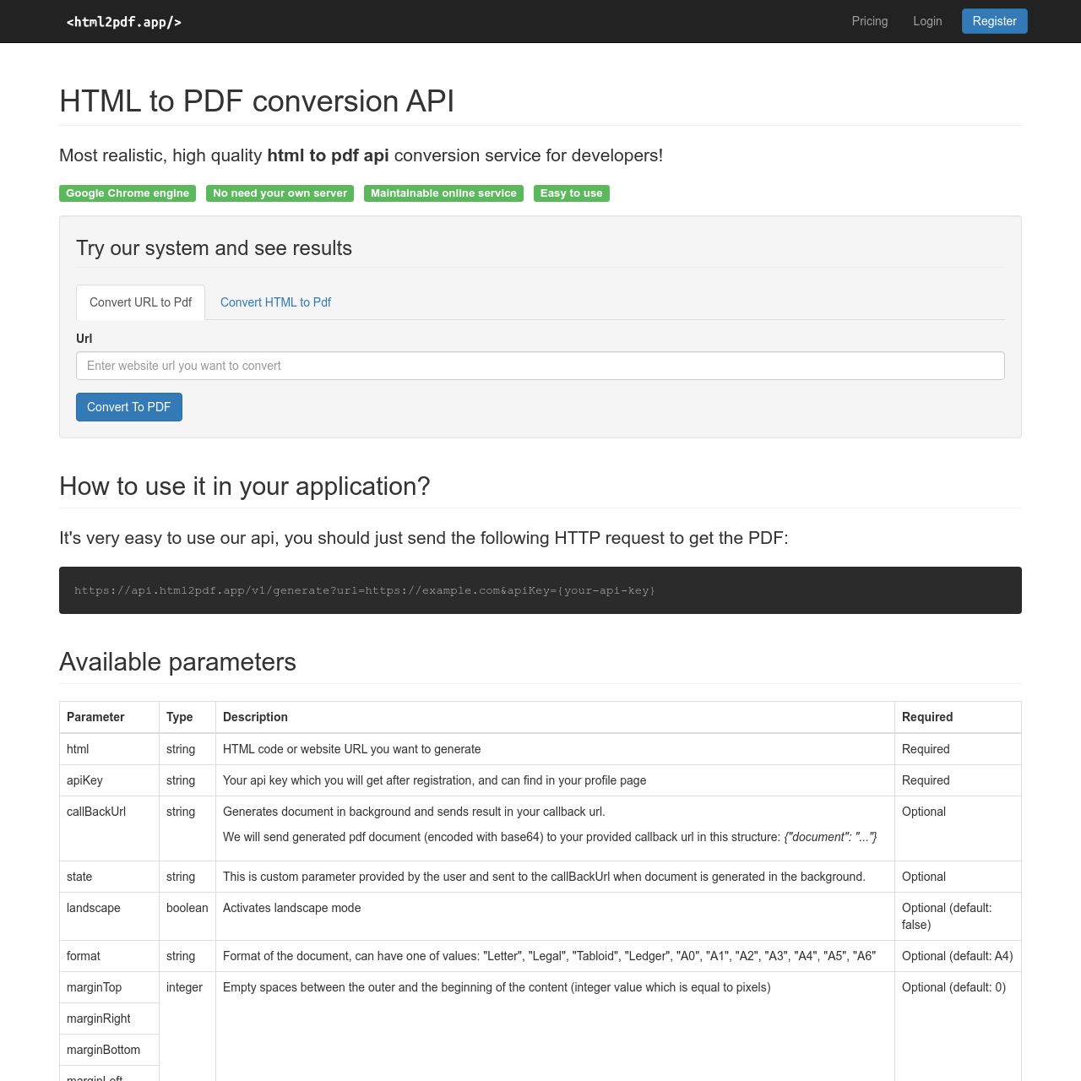Click the <html2pdf.app/> logo
The width and height of the screenshot is (1081, 1081).
point(123,21)
